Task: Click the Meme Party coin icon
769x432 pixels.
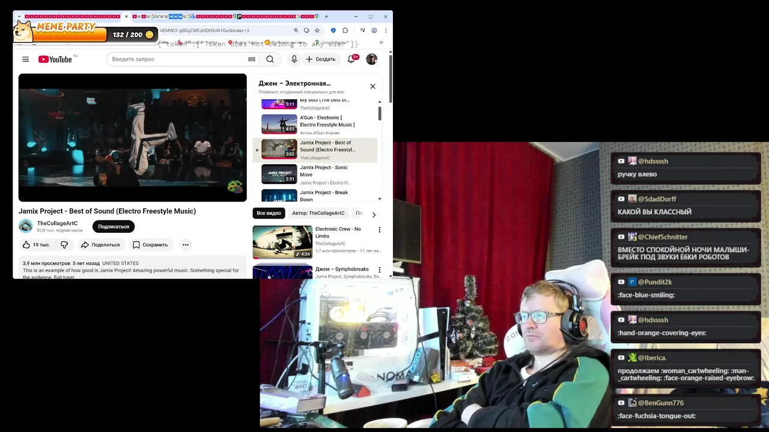Action: 149,35
